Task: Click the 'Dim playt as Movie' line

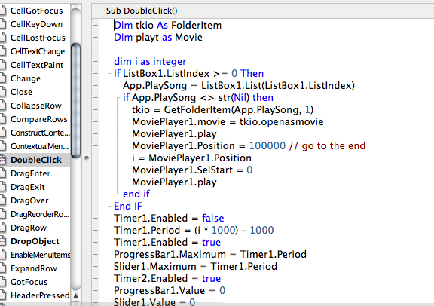Action: [158, 37]
